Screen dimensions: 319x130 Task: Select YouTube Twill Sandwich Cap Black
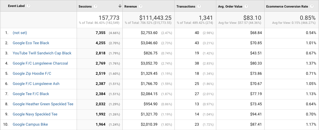42,53
